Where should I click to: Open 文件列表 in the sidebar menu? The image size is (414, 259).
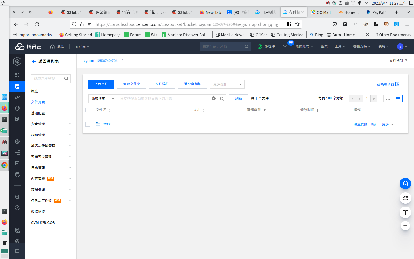[x=38, y=102]
